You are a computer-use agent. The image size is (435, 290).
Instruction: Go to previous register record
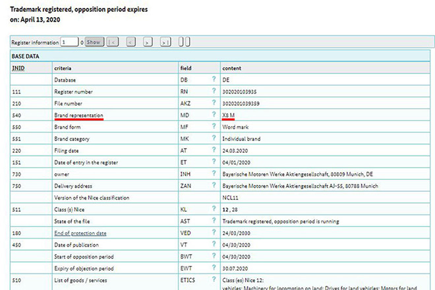click(130, 42)
